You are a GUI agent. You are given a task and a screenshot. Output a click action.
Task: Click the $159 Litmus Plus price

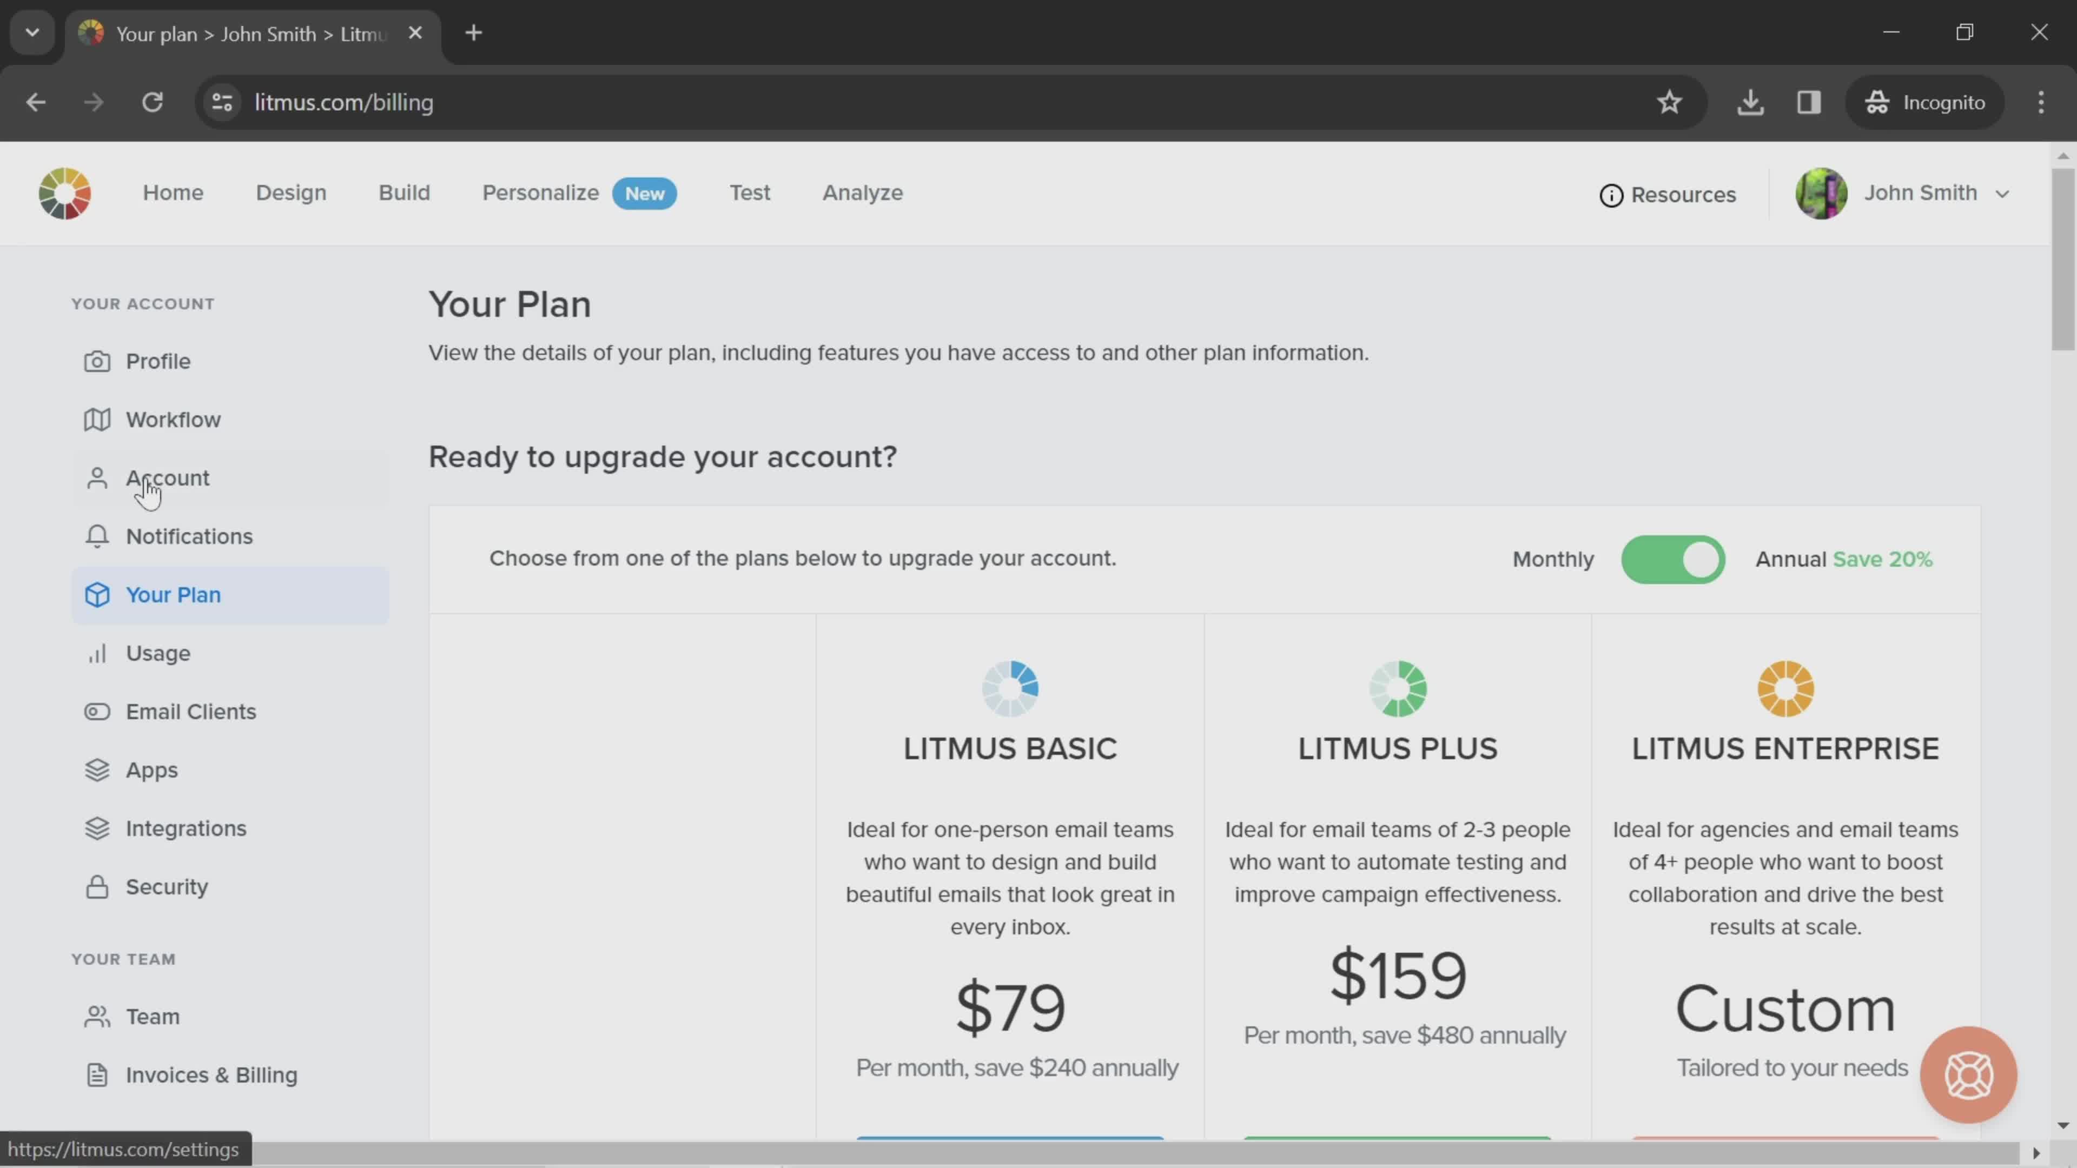point(1398,976)
